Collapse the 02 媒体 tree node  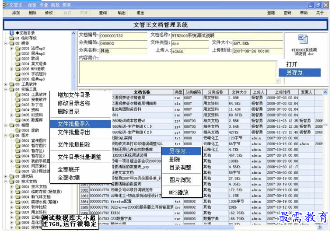coord(6,43)
